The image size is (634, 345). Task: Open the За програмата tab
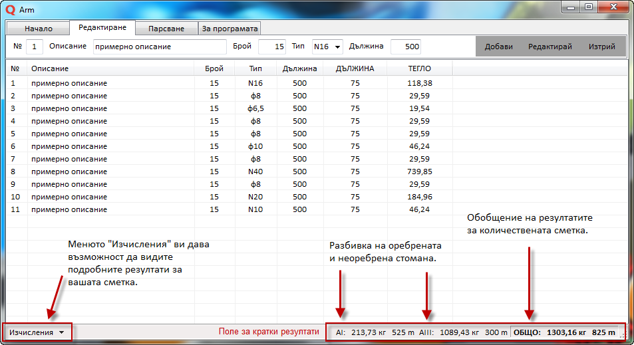[230, 29]
